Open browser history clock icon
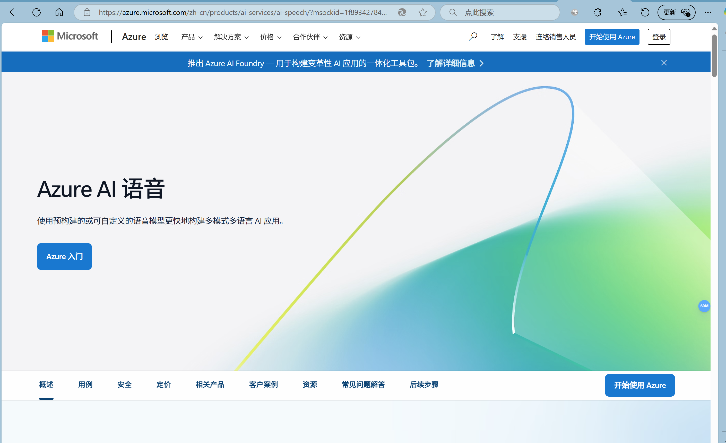 point(645,12)
